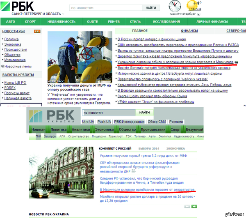Open the Мультимедиа link in sidebar

tap(15, 60)
